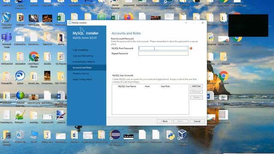This screenshot has width=274, height=154.
Task: Open the picture-and-pen app shortcut
Action: click(x=61, y=115)
